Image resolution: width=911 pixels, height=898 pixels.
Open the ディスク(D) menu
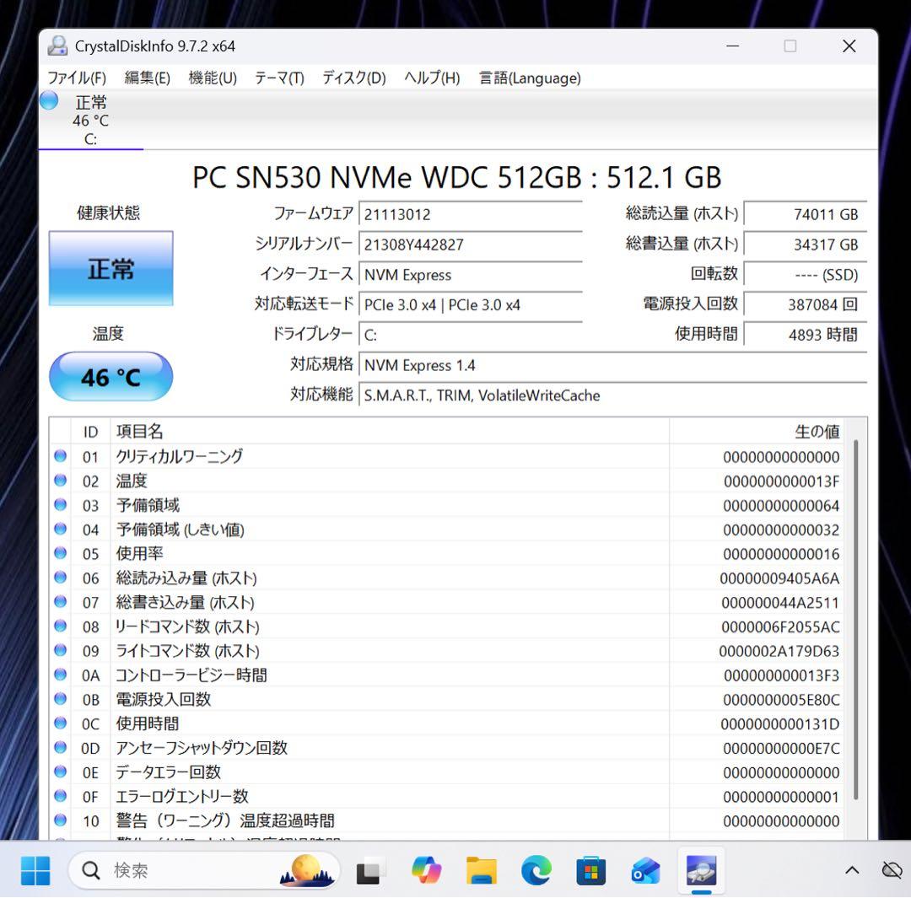(353, 78)
